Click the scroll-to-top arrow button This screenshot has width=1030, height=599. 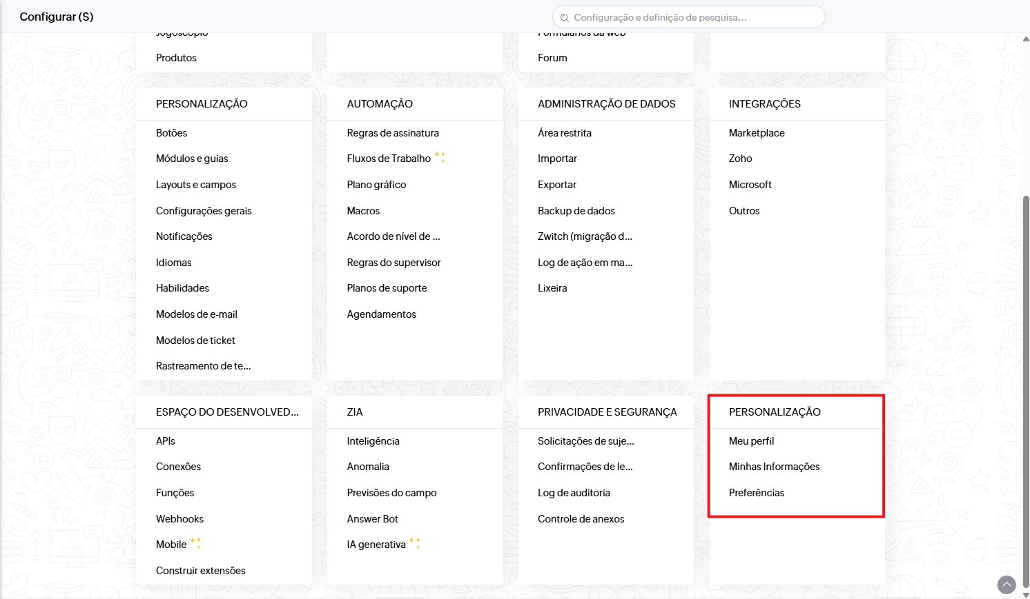(x=1007, y=585)
